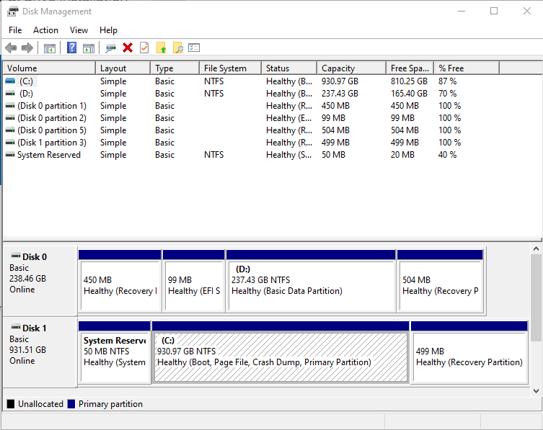Click the black Unallocated legend swatch

tap(11, 403)
